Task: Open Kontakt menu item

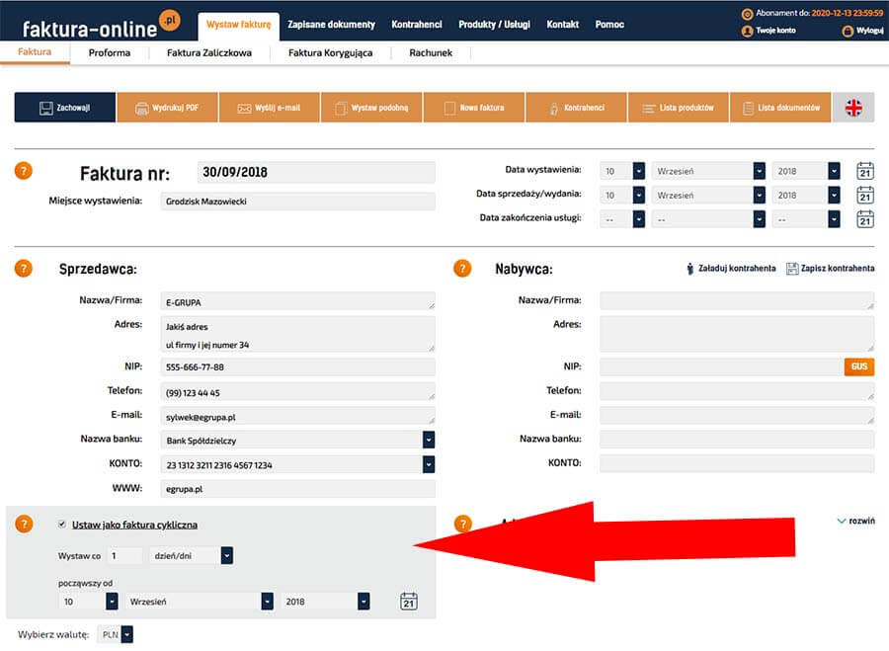Action: [562, 25]
